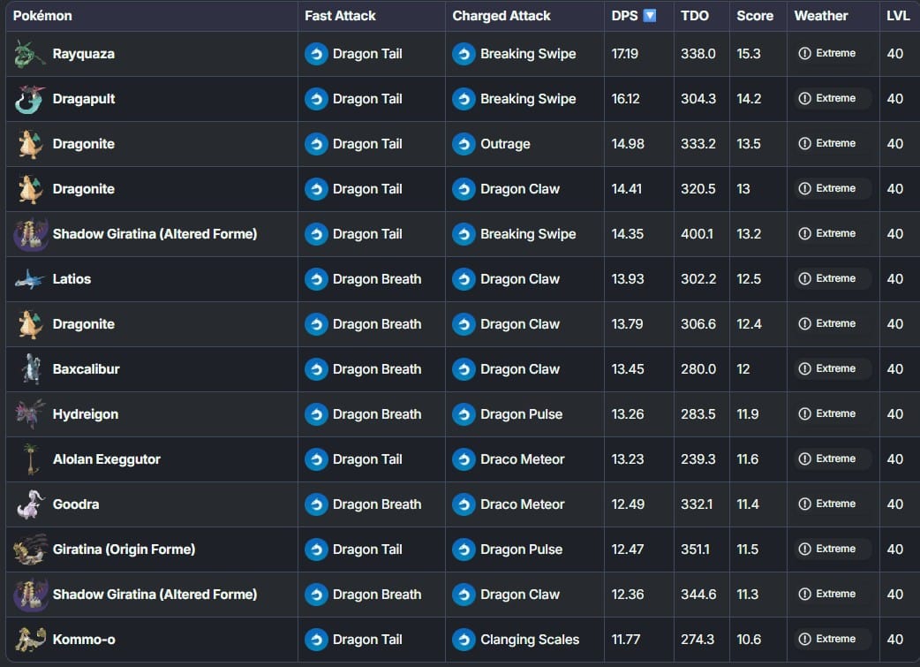920x667 pixels.
Task: Click the Dragapult sprite icon
Action: pyautogui.click(x=29, y=99)
